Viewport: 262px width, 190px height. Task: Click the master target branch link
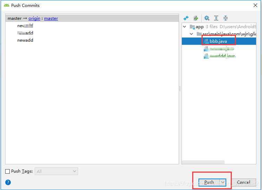tap(51, 18)
